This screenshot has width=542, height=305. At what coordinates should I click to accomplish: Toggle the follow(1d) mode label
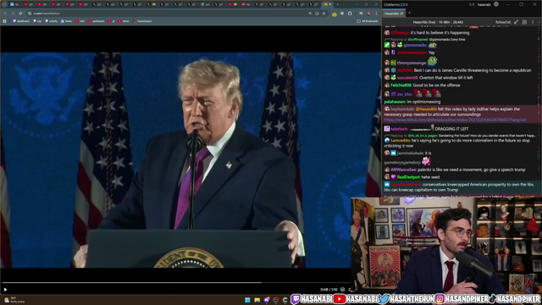[503, 22]
